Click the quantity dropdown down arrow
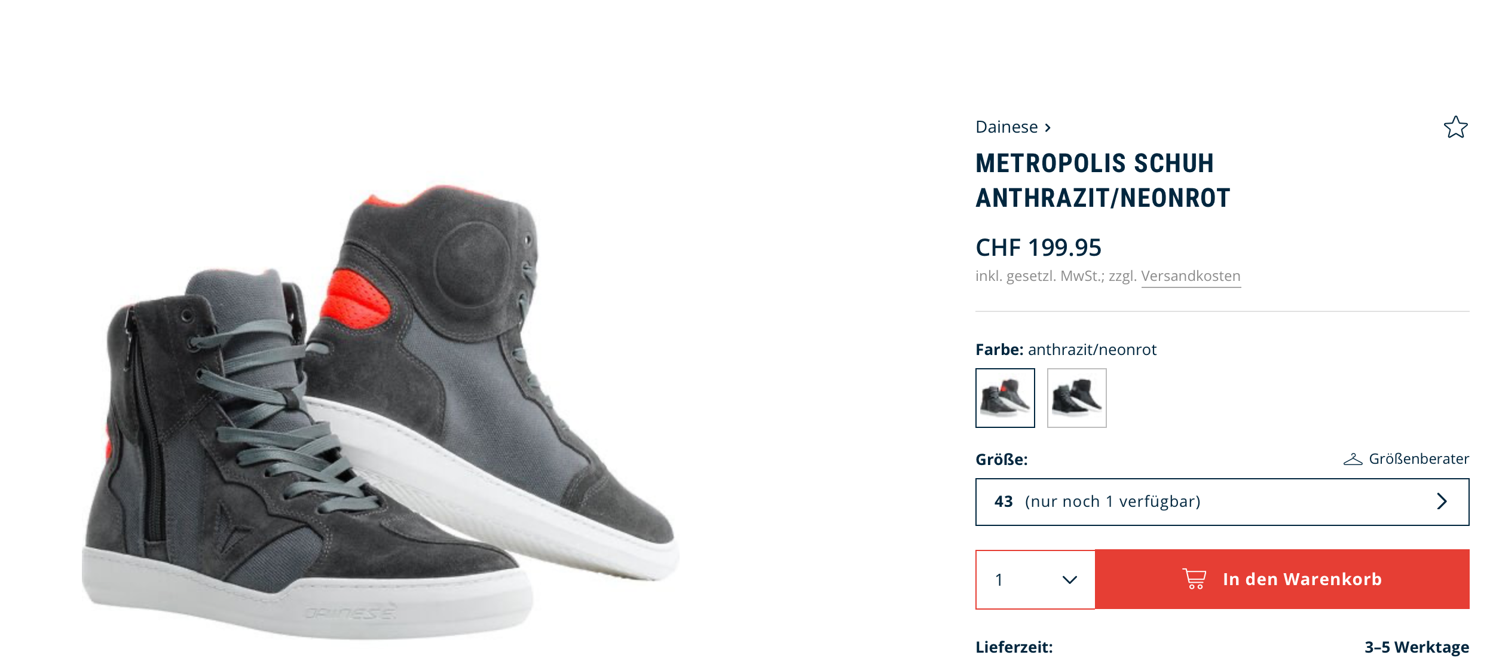This screenshot has width=1493, height=667. coord(1069,580)
